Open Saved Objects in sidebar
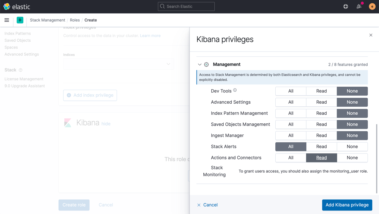 click(x=18, y=40)
